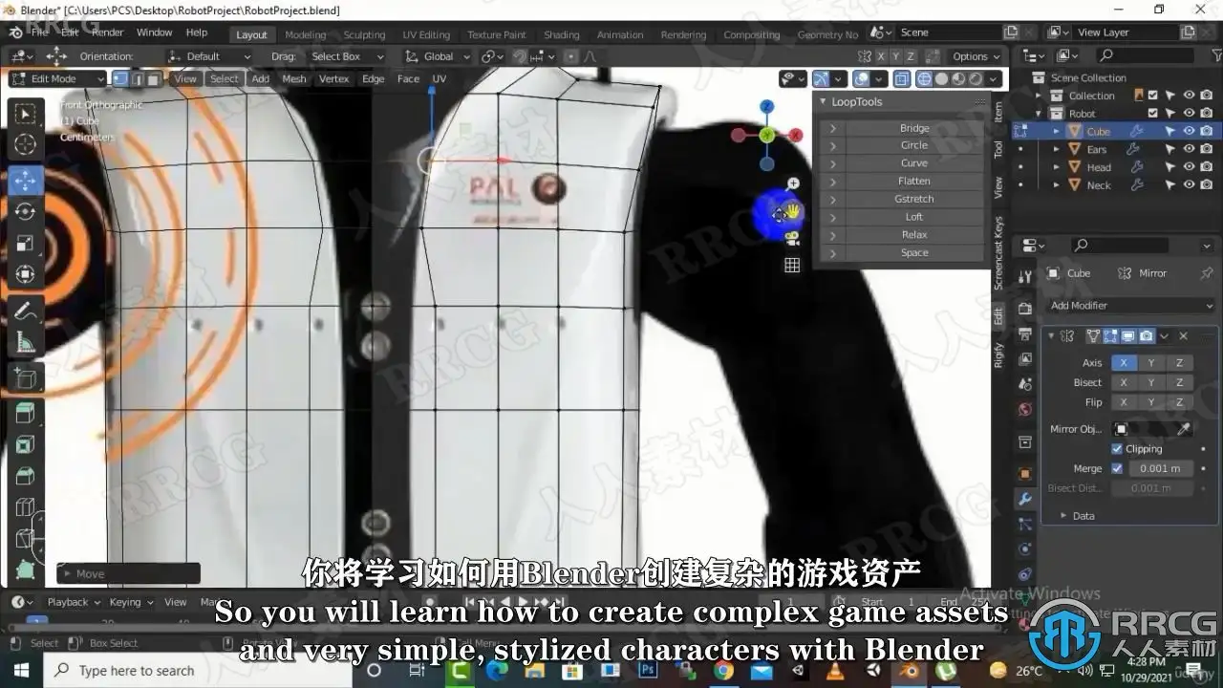Disable the Clipping checkbox
Viewport: 1223px width, 688px height.
coord(1117,449)
